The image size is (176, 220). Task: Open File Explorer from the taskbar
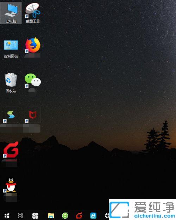click(51, 216)
